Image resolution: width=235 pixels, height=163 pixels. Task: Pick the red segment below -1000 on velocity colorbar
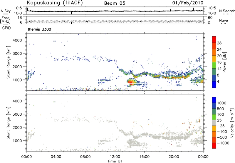[214, 145]
